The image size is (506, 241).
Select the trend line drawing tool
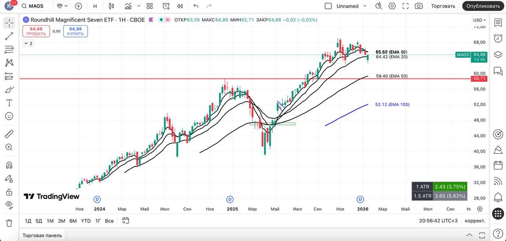[x=9, y=36]
